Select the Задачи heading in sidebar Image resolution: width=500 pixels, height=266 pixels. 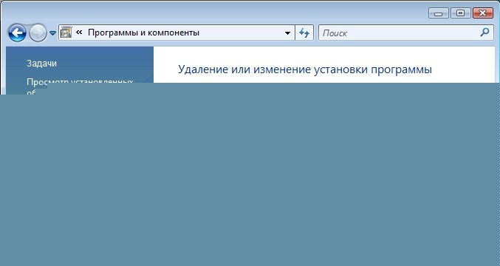click(x=42, y=63)
